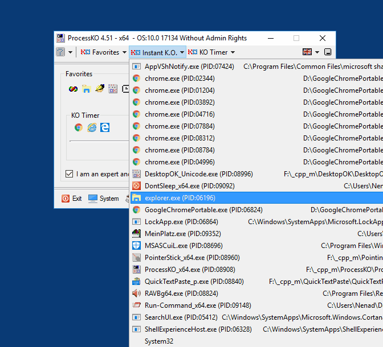Select chrome.exe (PID:07884) entry
Viewport: 383px width, 347px height.
(x=256, y=126)
